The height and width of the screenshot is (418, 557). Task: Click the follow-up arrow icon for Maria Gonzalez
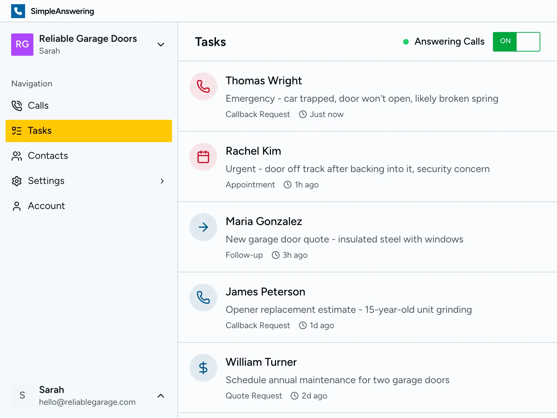click(203, 227)
